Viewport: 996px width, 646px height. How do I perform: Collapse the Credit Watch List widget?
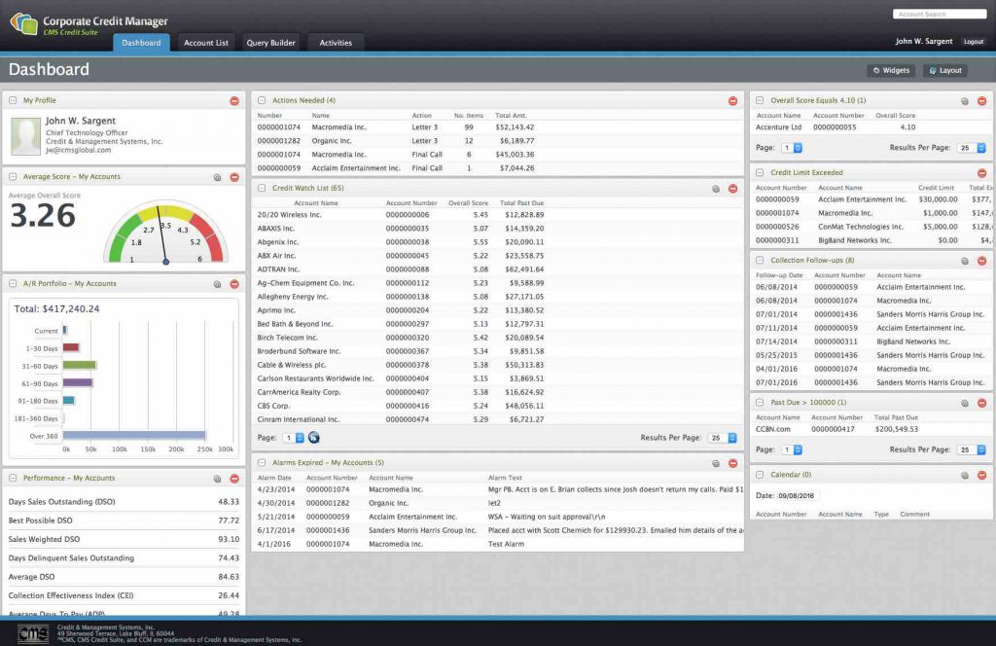(262, 188)
